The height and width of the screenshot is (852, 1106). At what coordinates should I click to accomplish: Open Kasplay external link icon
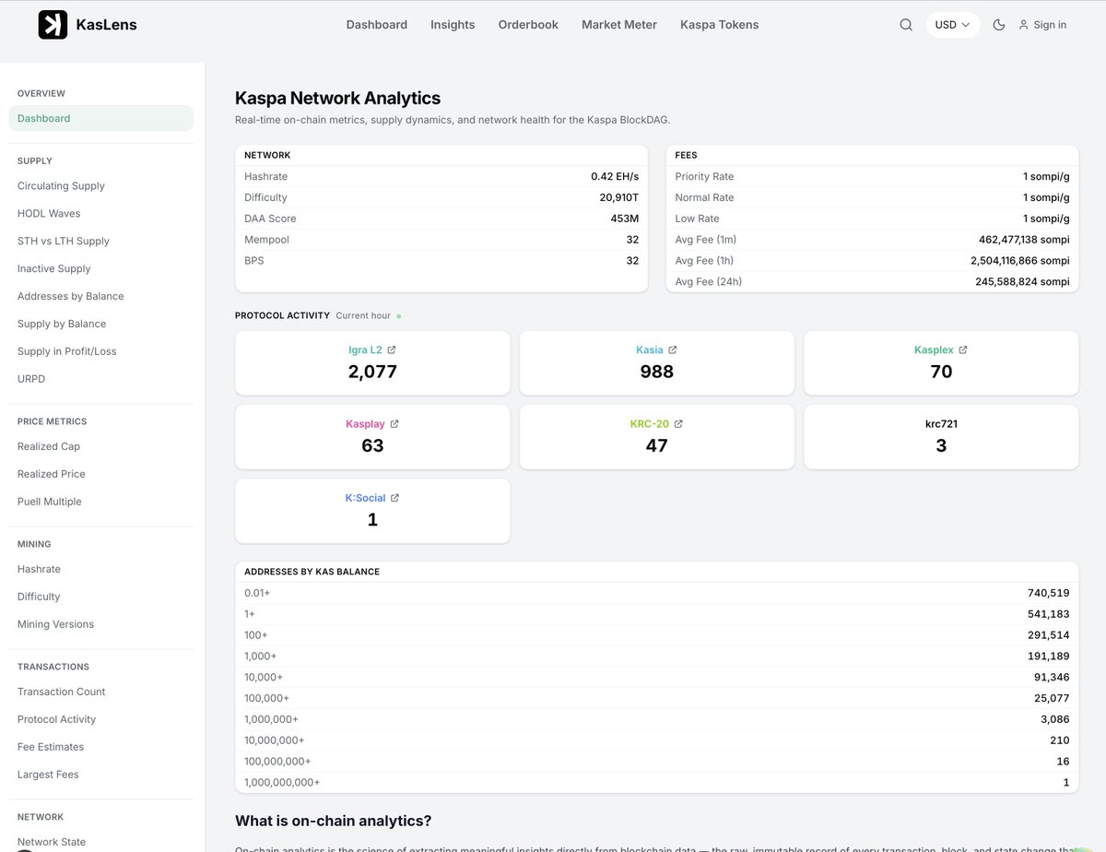pyautogui.click(x=394, y=424)
